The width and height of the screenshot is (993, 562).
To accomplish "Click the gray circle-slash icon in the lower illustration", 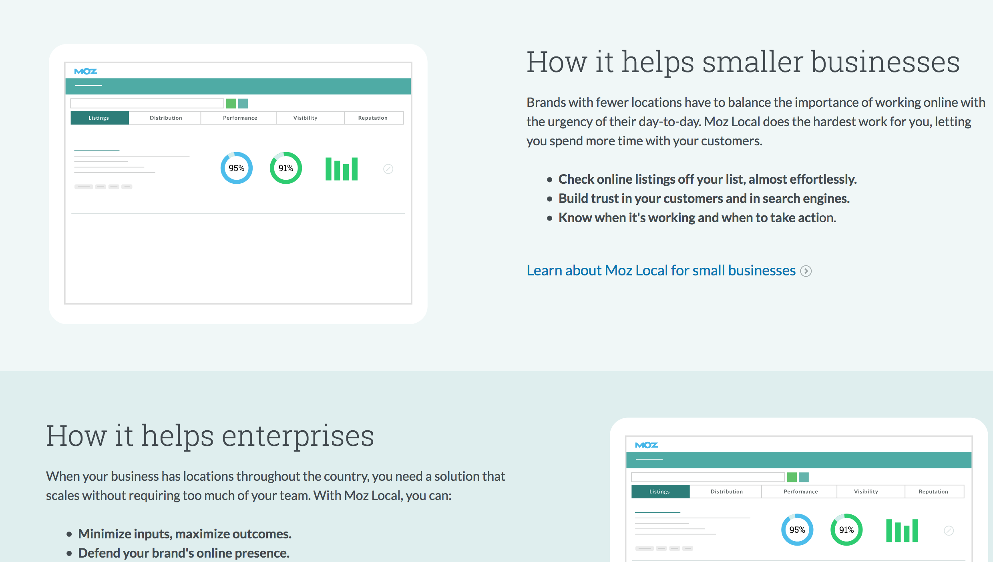I will coord(949,531).
